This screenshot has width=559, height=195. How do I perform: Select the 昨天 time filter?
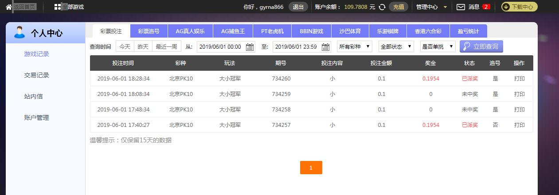[x=143, y=46]
